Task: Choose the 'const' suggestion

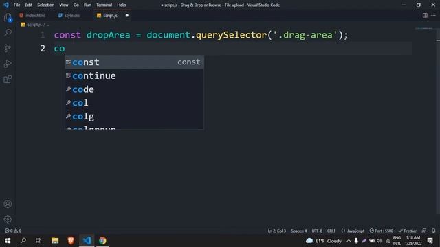Action: [x=135, y=62]
